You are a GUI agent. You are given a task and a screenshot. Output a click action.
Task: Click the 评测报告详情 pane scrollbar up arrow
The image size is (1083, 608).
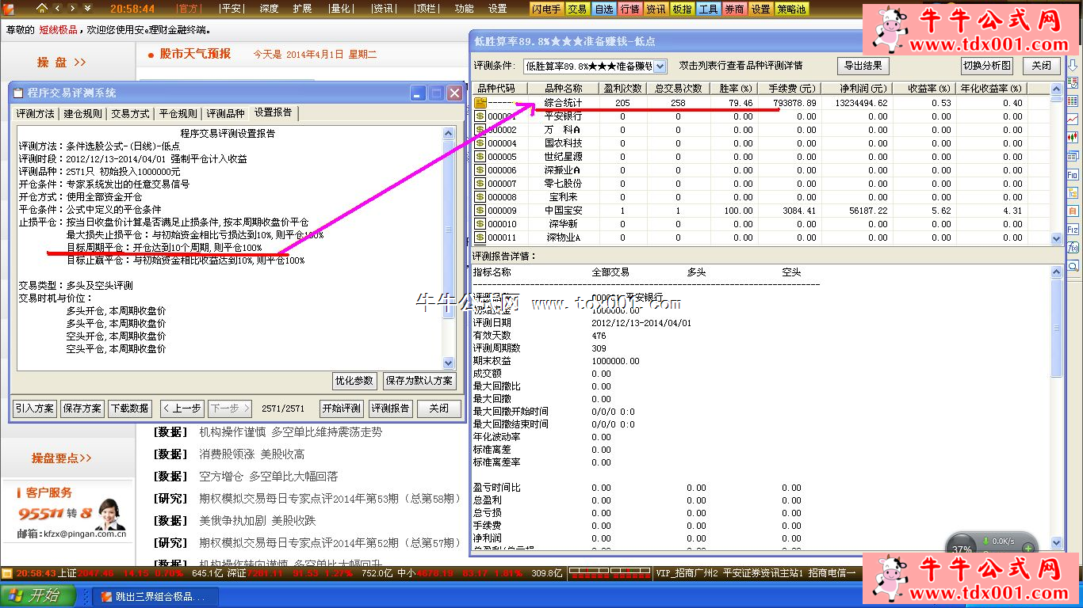point(1056,271)
